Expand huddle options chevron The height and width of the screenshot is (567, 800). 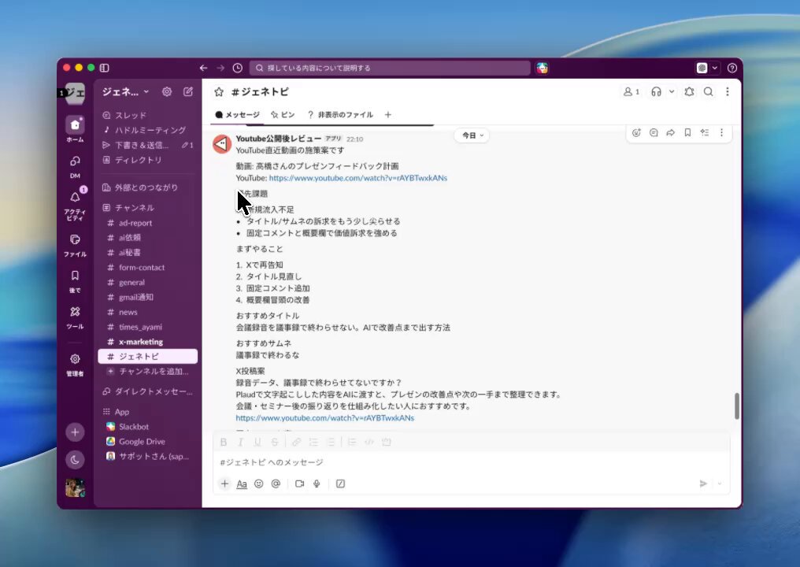pos(672,92)
